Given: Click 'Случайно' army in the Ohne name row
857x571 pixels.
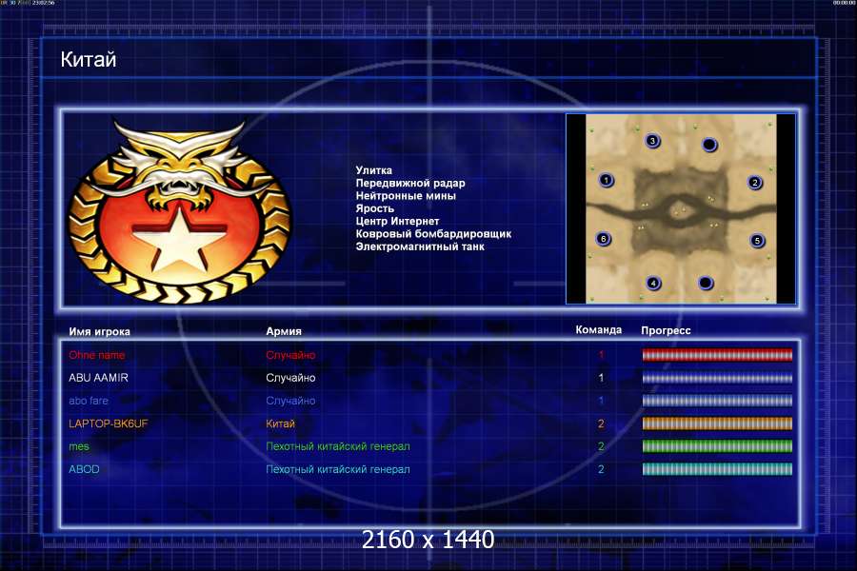Looking at the screenshot, I should [290, 355].
